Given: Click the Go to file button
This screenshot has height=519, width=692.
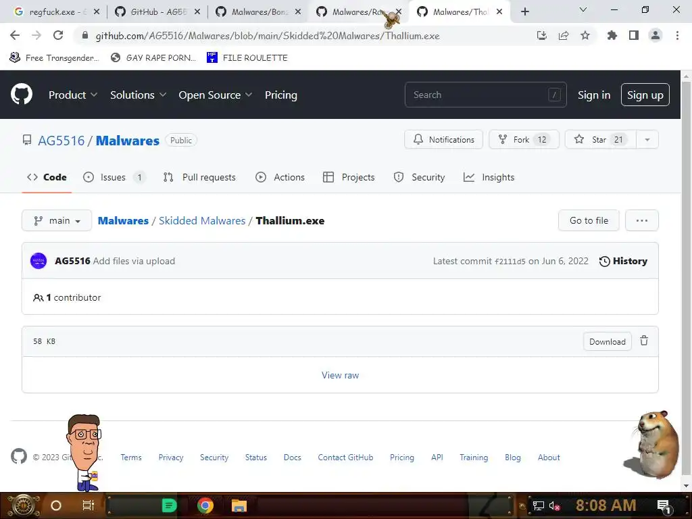Looking at the screenshot, I should pos(589,220).
